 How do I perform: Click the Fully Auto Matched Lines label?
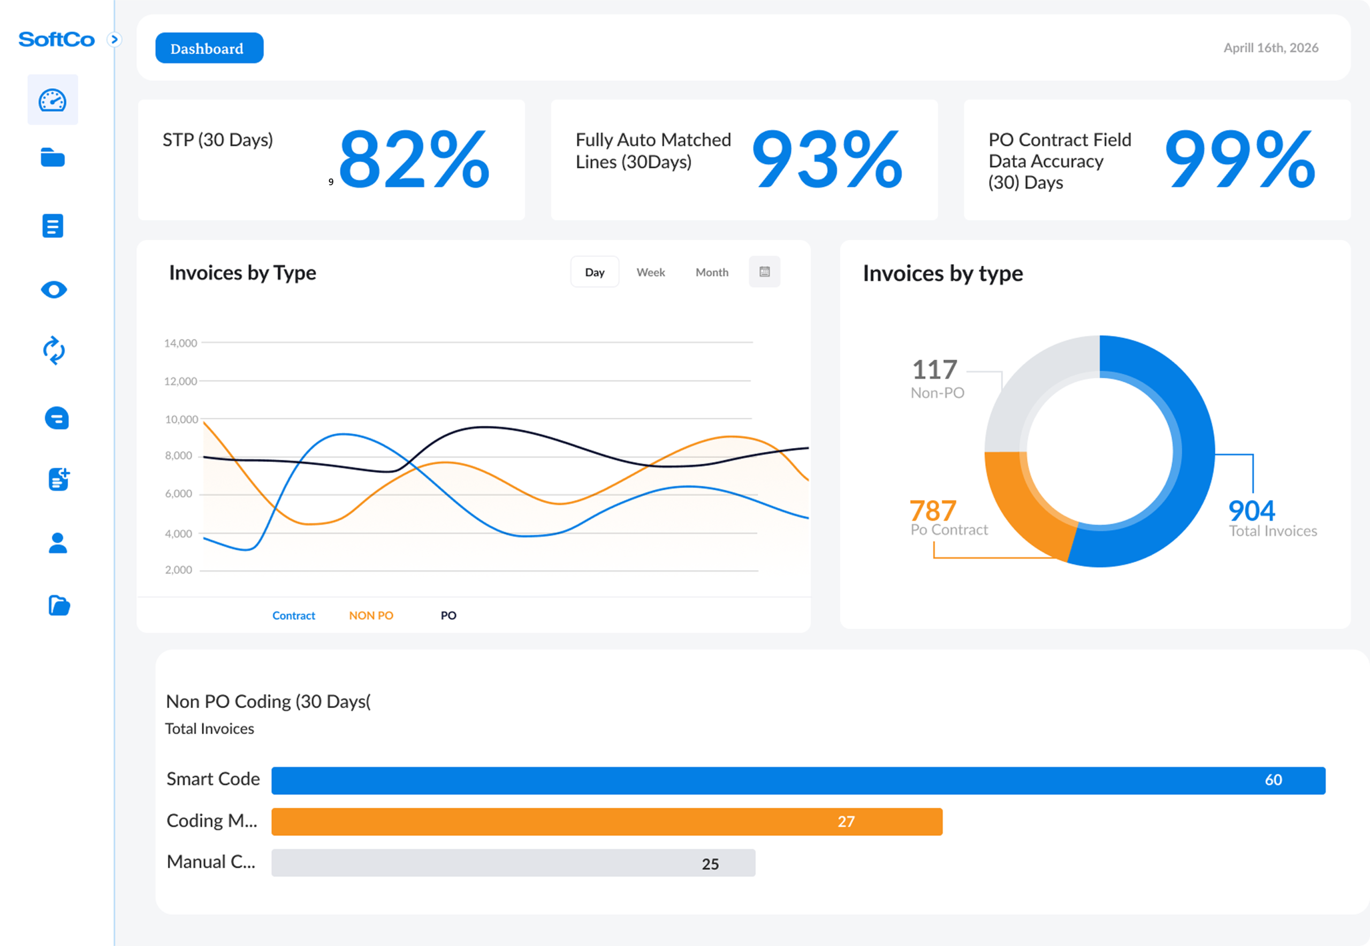click(x=653, y=151)
